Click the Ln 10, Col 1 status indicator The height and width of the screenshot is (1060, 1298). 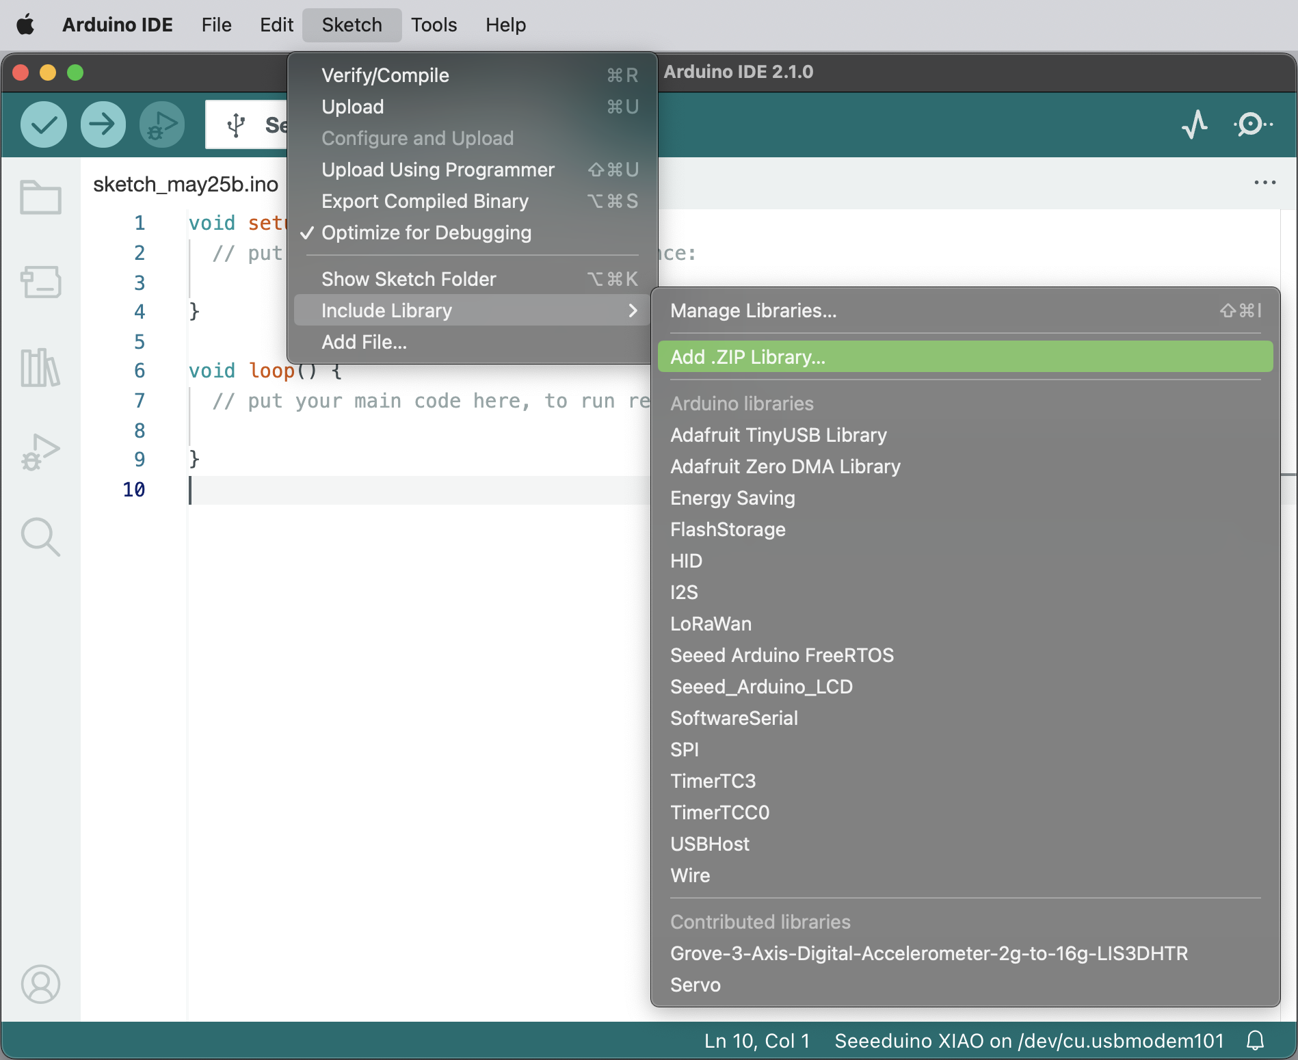pos(757,1041)
